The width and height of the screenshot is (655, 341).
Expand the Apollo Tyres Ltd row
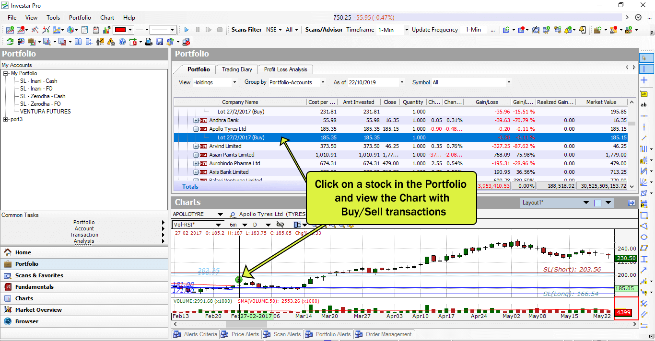click(x=196, y=129)
